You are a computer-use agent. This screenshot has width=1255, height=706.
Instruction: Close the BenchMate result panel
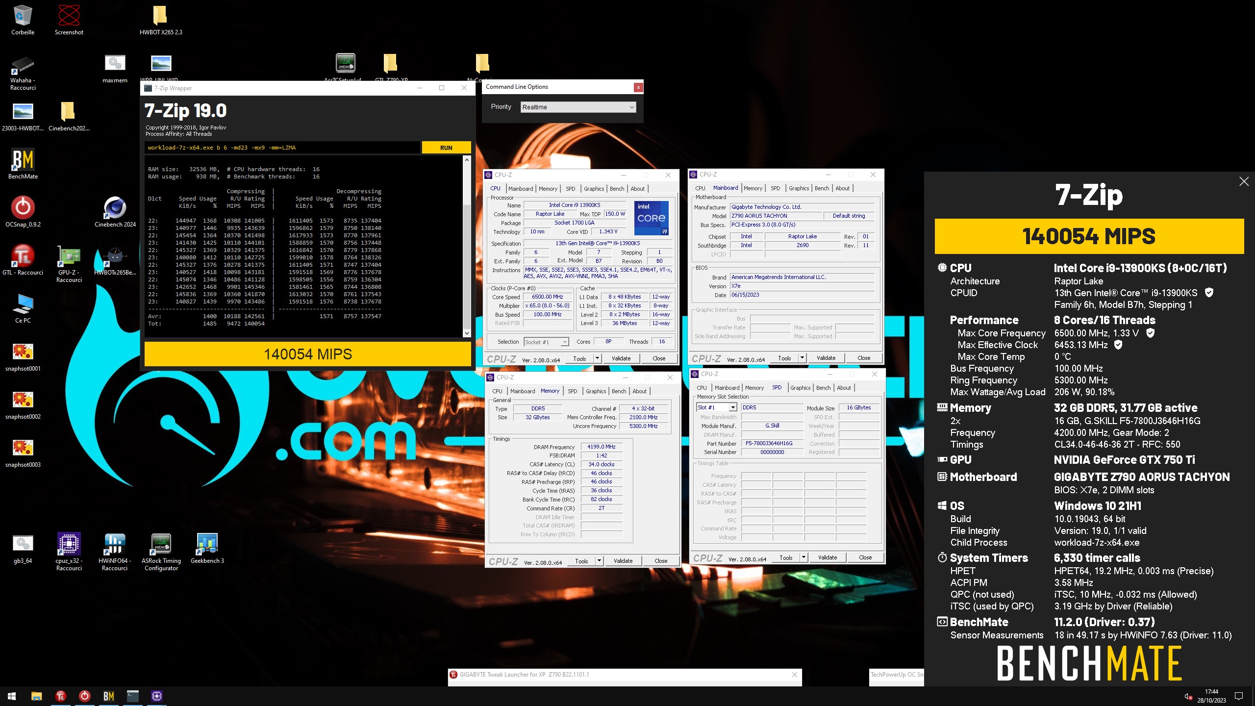pos(1244,181)
